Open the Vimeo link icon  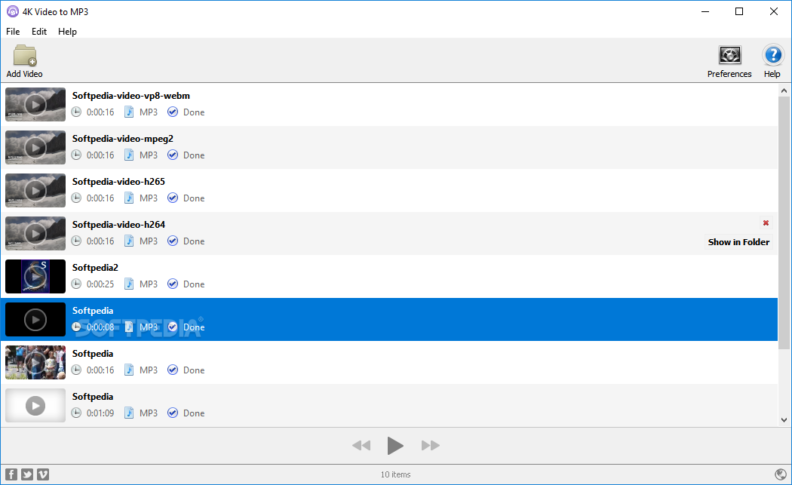43,474
